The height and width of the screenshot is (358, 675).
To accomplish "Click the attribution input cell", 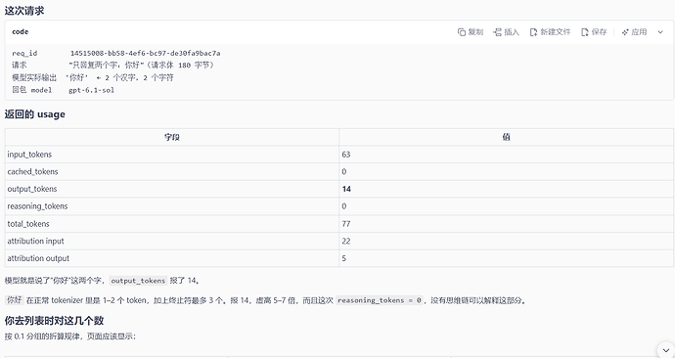I will pos(172,241).
